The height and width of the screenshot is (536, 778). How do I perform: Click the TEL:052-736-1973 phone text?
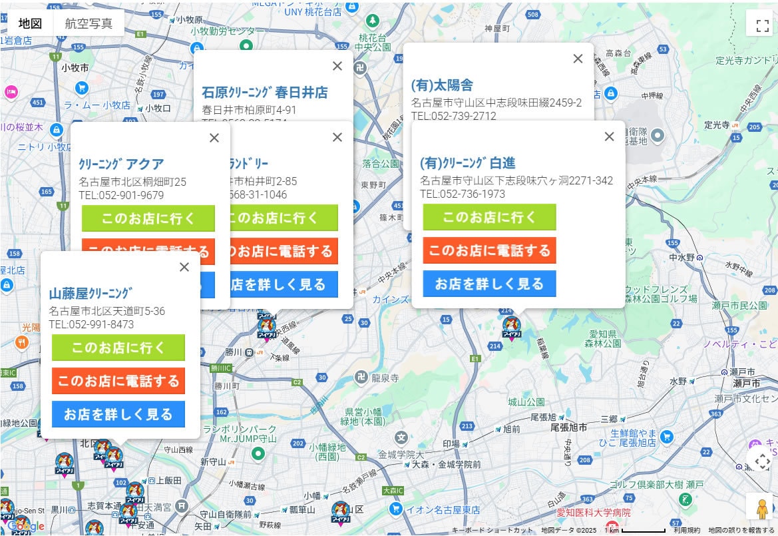click(463, 194)
